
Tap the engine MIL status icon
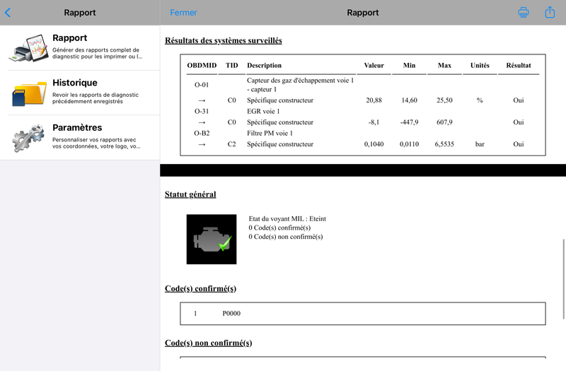[212, 240]
